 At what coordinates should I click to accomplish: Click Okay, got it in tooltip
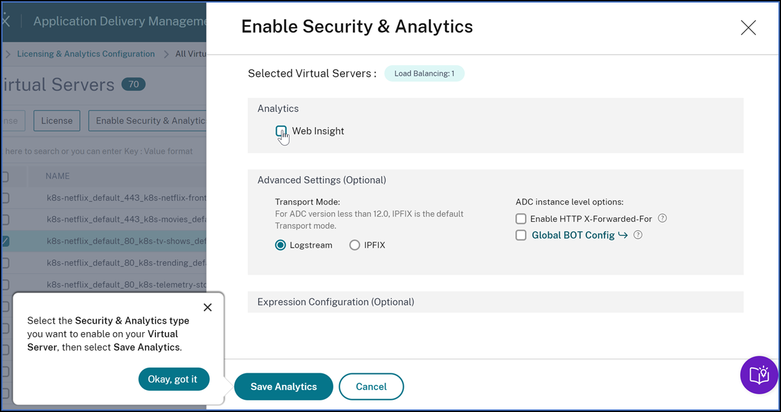(x=173, y=379)
